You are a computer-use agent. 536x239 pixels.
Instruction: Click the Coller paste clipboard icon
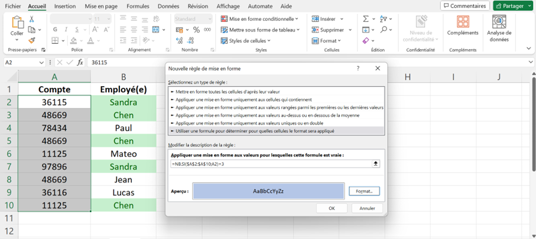click(x=17, y=23)
